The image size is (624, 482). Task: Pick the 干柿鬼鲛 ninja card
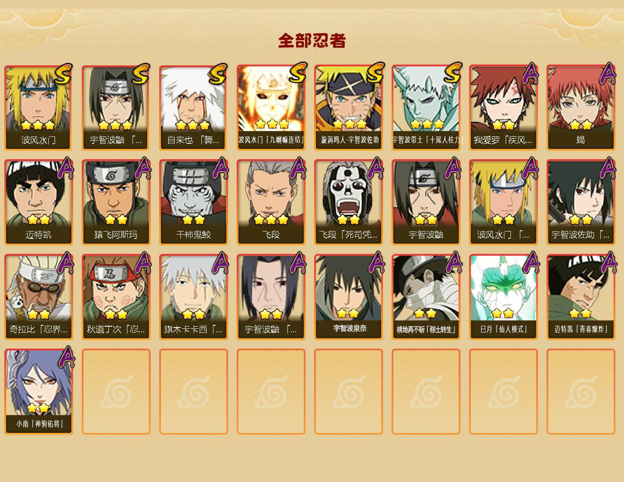coord(194,202)
